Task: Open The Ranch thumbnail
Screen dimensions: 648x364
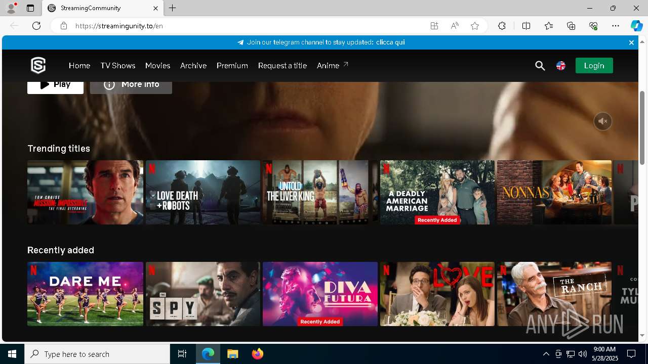Action: pos(554,294)
